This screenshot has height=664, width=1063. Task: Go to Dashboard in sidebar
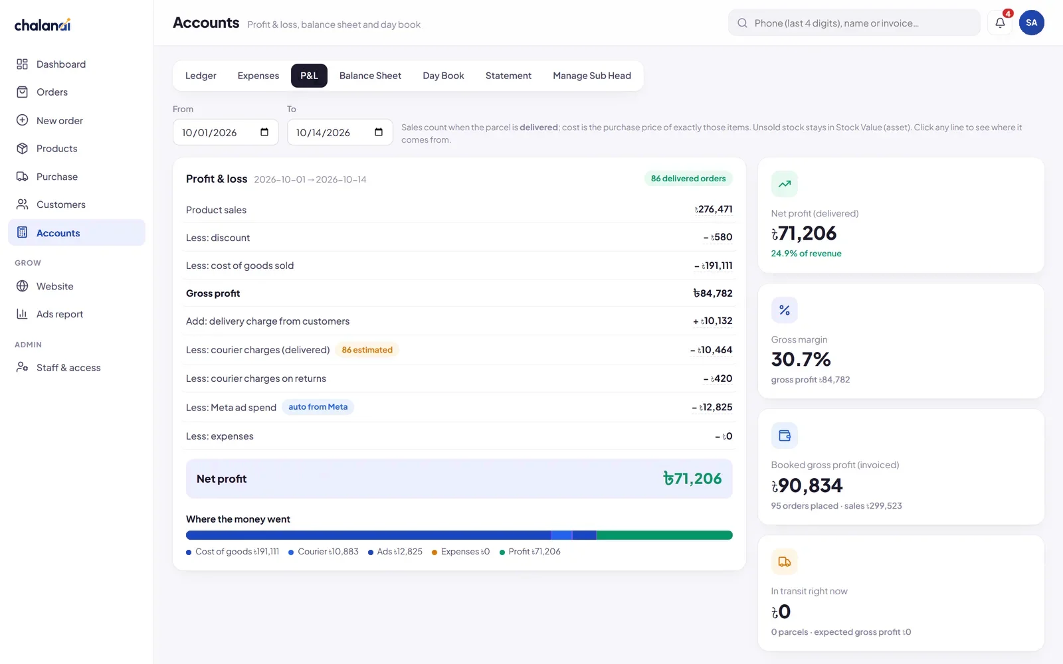76,64
